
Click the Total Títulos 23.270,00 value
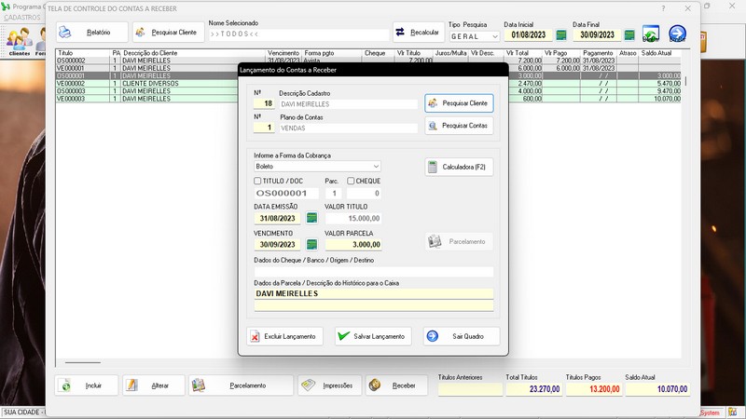pos(532,389)
